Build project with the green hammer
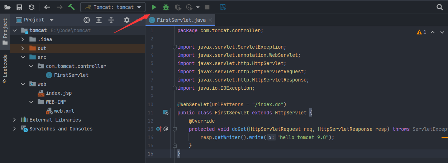Screen dimensions: 448x163 (71, 7)
